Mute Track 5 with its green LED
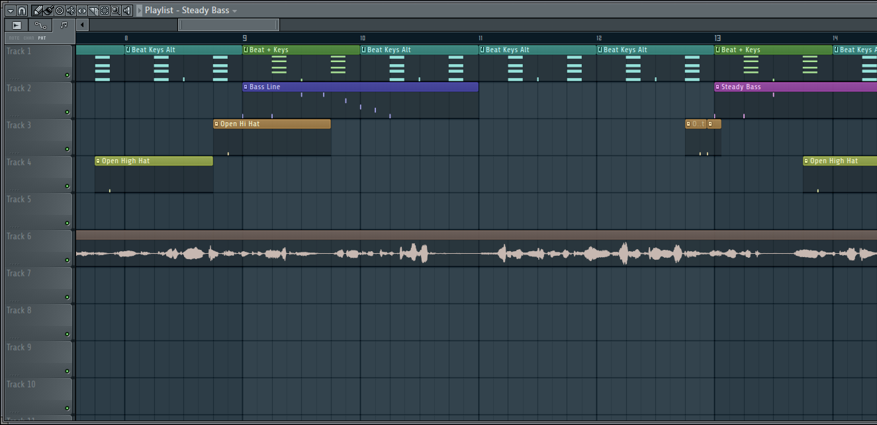The width and height of the screenshot is (877, 425). tap(67, 223)
